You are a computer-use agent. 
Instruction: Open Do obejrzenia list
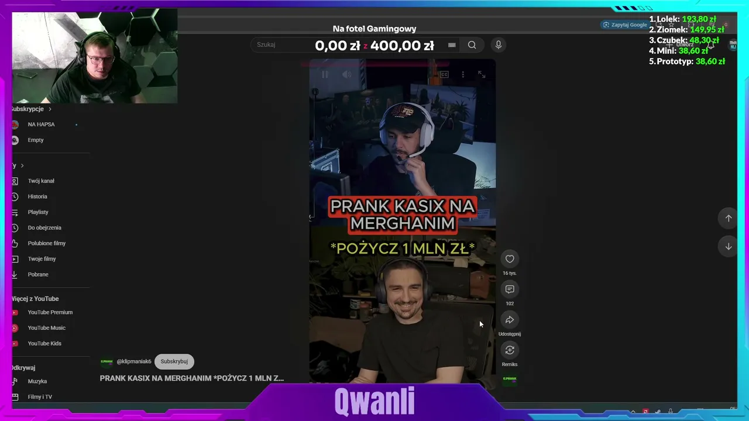point(46,228)
